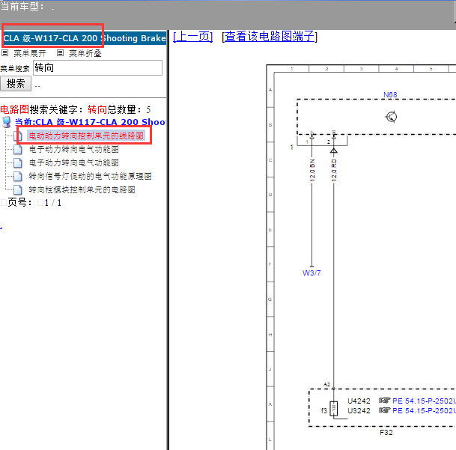Click the 当前车型 label in top bar
Screen dimensions: 456x450
[x=22, y=6]
